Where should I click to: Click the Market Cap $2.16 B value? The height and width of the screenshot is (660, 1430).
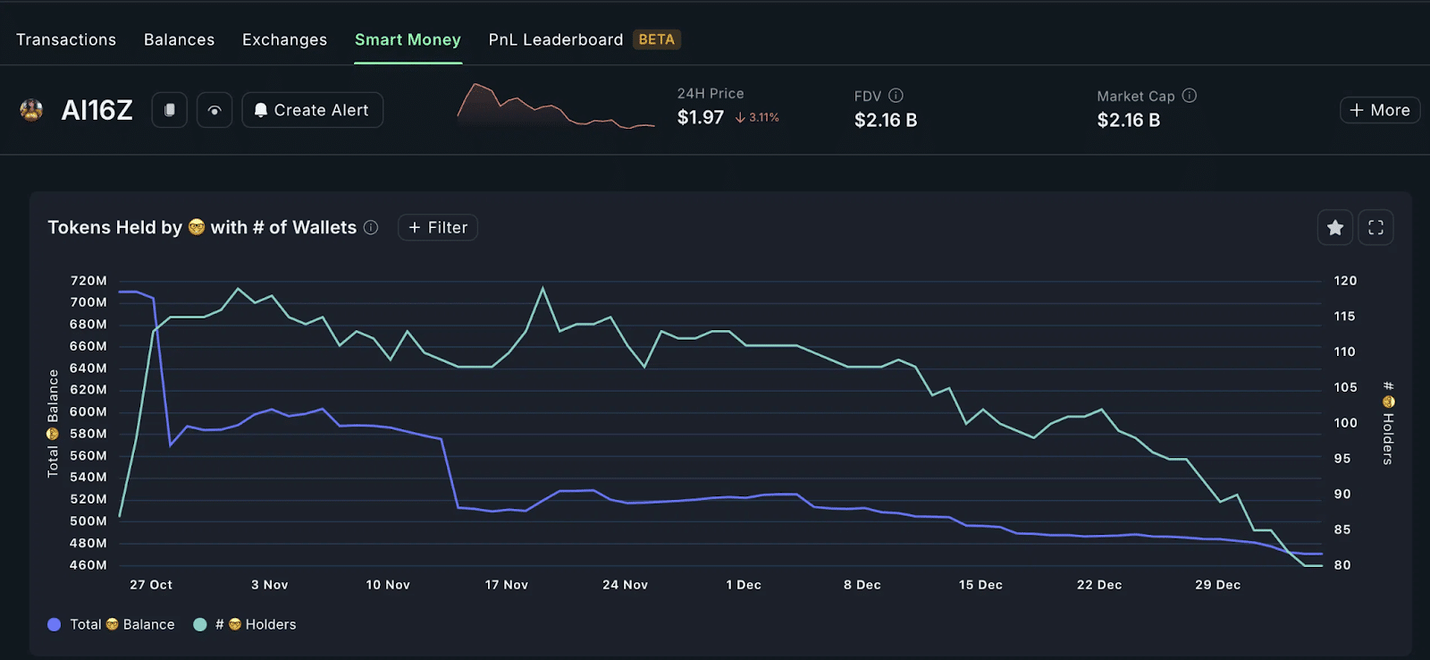click(1129, 120)
